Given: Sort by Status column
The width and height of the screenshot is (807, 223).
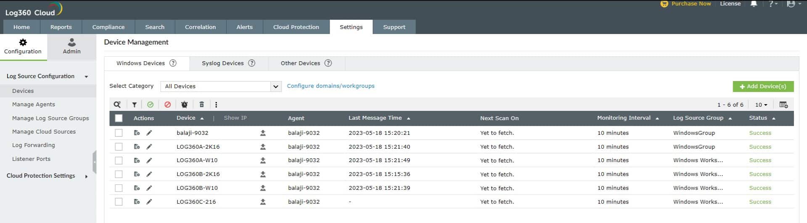Looking at the screenshot, I should tap(762, 118).
